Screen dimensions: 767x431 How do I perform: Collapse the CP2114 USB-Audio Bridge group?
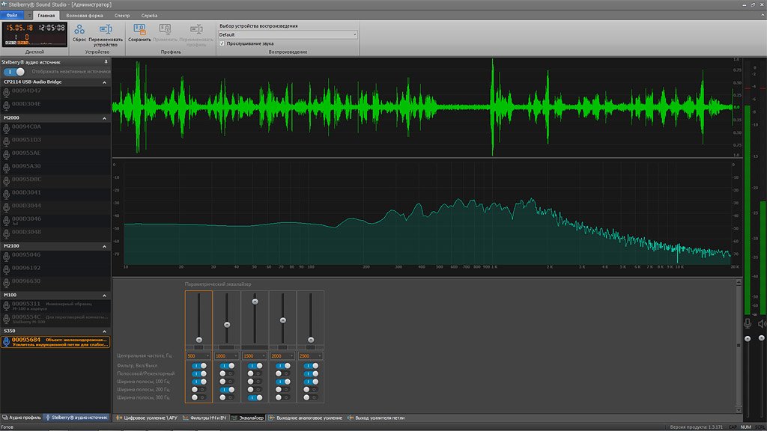[105, 82]
